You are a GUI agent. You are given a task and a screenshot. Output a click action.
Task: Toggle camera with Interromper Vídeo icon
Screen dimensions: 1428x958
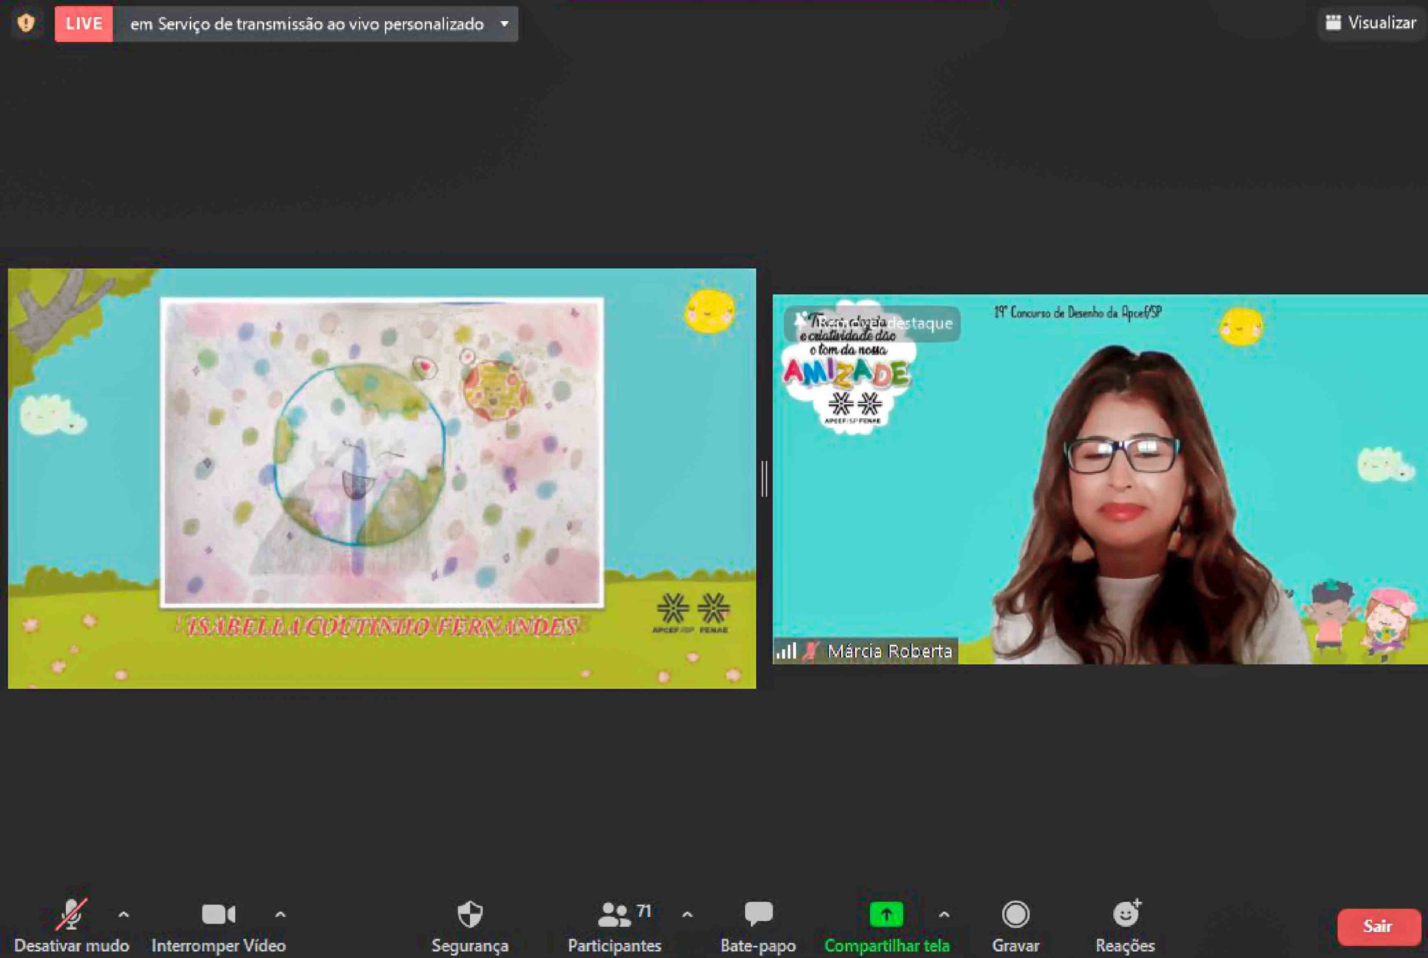coord(218,914)
